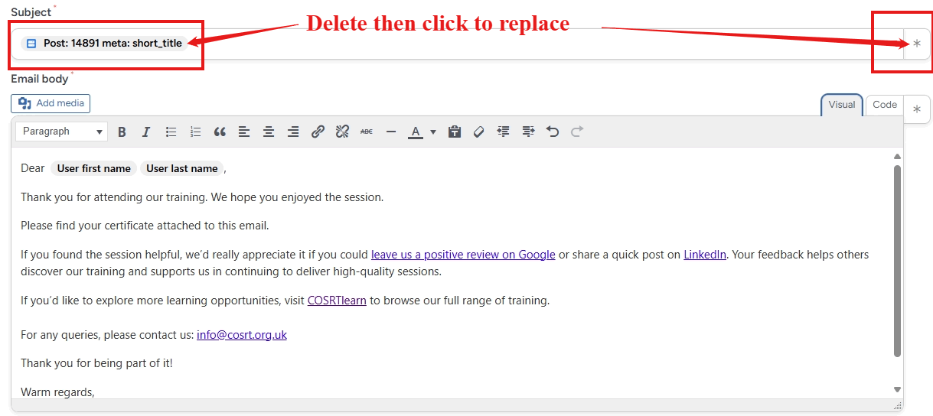Click the editor scrollbar down arrow

(898, 390)
